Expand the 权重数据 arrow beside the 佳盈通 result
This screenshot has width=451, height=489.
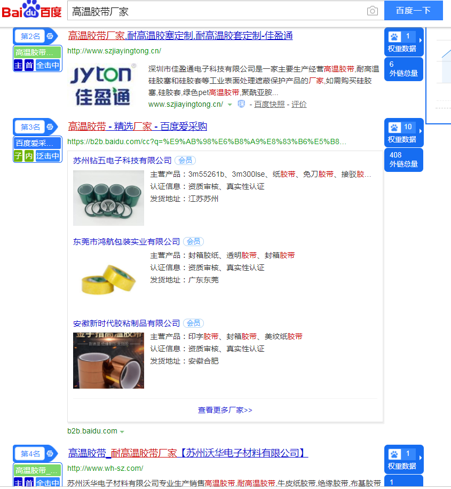(x=421, y=40)
